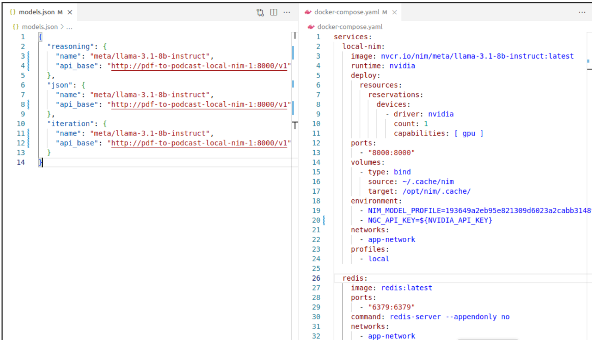The height and width of the screenshot is (348, 593).
Task: Click the Docker whale icon in the docker-compose.yaml breadcrumb
Action: point(311,27)
